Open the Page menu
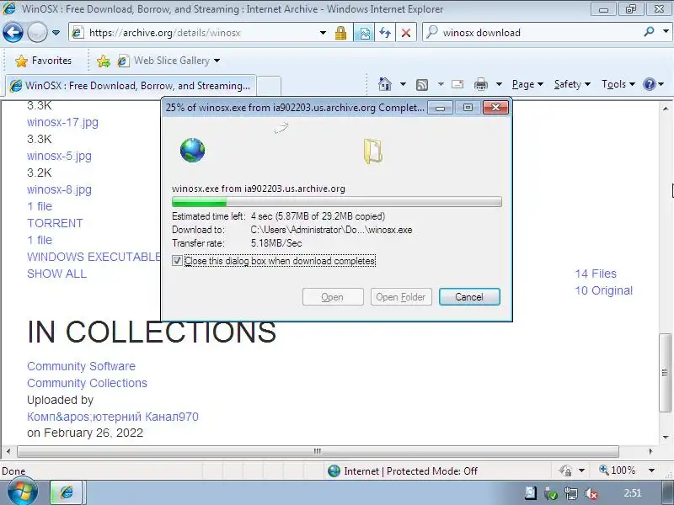674x505 pixels. 527,84
